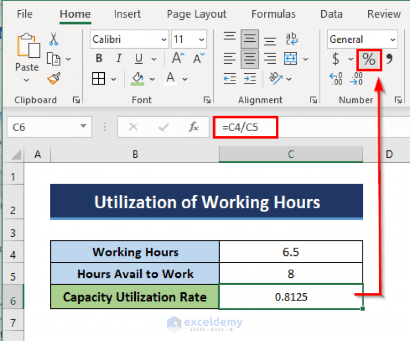Screen dimensions: 410x341
Task: Switch to Home tab
Action: point(75,14)
